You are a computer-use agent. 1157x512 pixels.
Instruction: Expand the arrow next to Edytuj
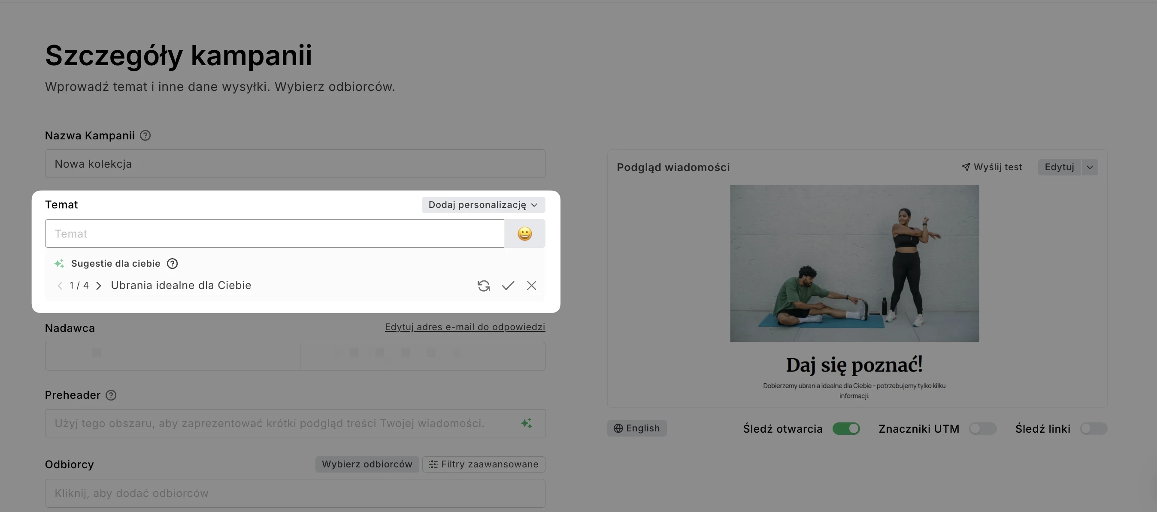(1090, 167)
